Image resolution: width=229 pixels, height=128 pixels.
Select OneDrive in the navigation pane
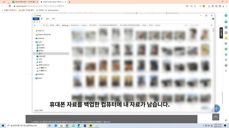(40, 38)
